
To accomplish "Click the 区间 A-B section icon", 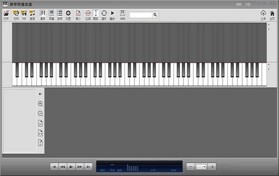I will coord(88,15).
